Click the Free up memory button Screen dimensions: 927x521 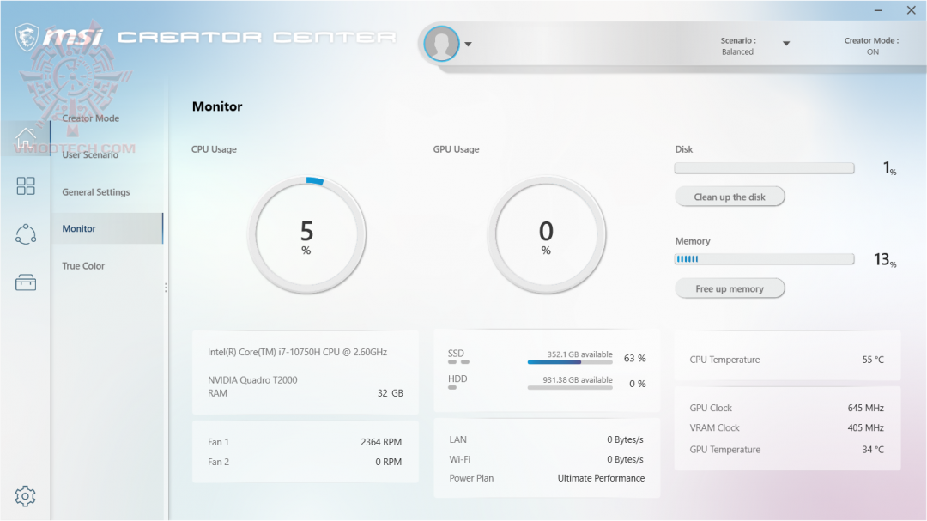point(730,288)
